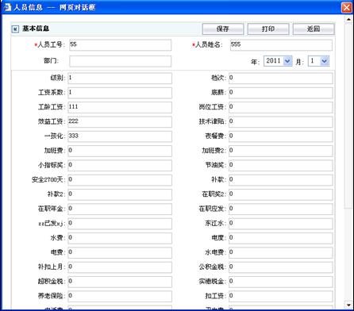The width and height of the screenshot is (354, 311).
Task: Click the 补扣上月 input field
Action: point(120,267)
